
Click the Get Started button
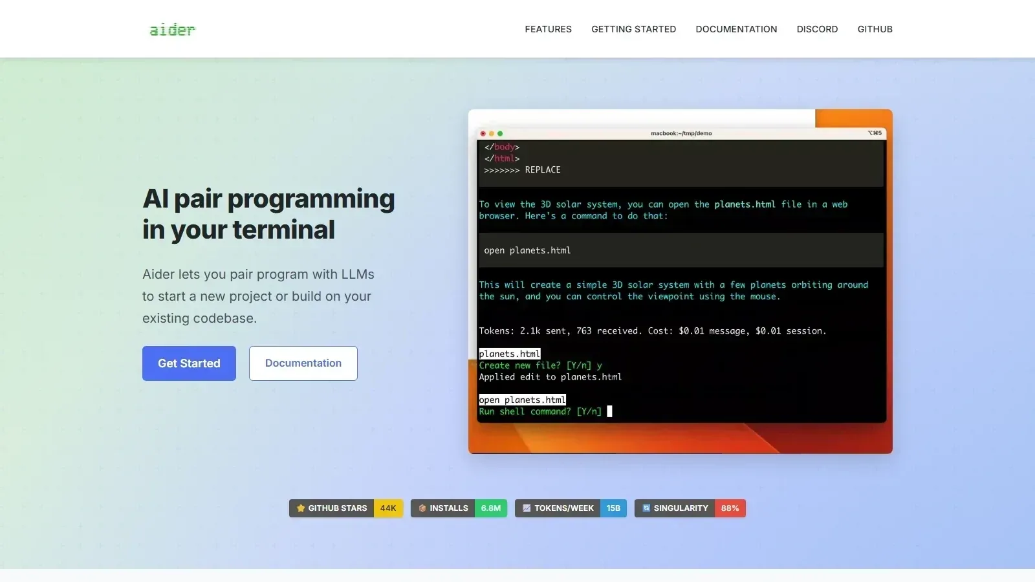pyautogui.click(x=189, y=363)
